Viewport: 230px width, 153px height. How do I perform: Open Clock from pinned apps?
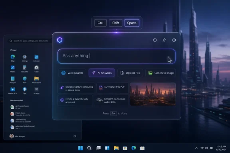click(36, 69)
